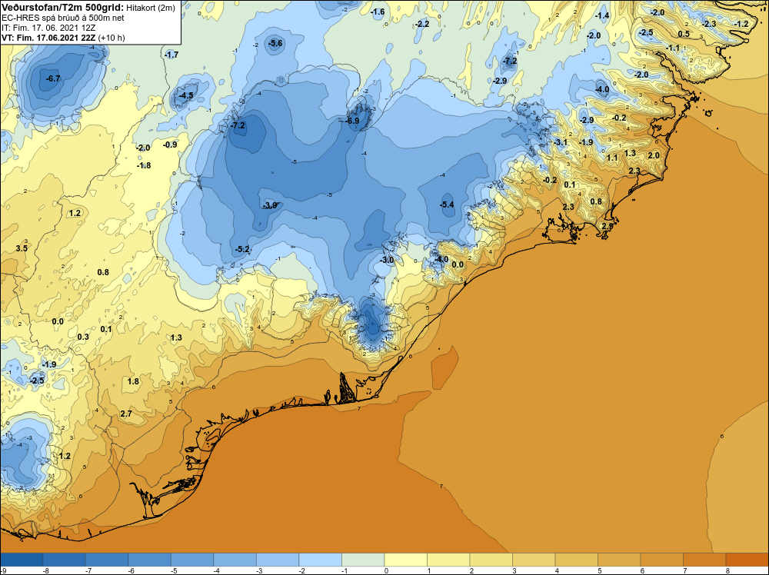This screenshot has height=575, width=769.
Task: Click the -1.8 temperature value
Action: coord(144,165)
